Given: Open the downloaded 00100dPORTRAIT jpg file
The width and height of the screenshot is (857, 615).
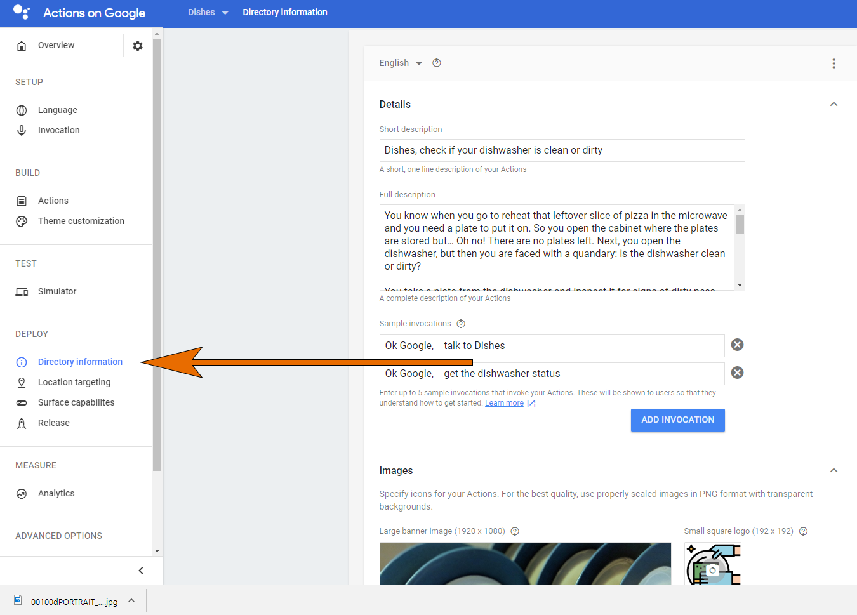Looking at the screenshot, I should click(x=74, y=602).
